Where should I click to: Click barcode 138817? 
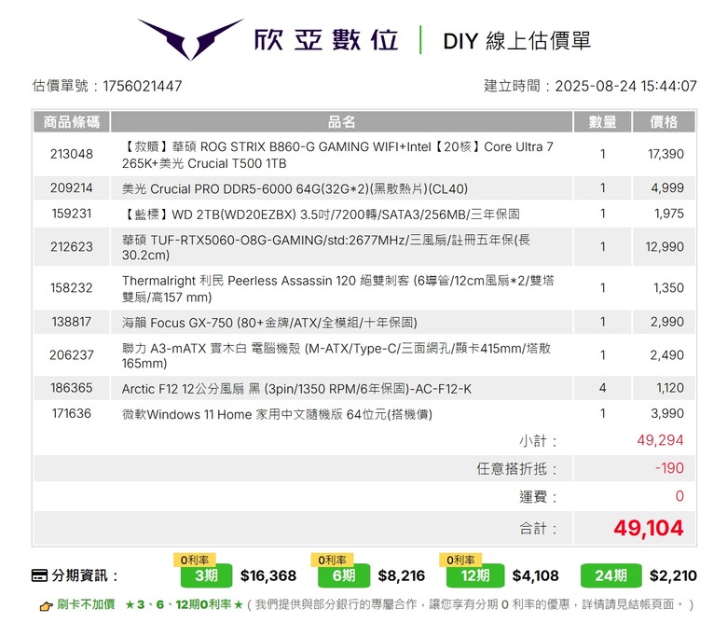click(72, 322)
